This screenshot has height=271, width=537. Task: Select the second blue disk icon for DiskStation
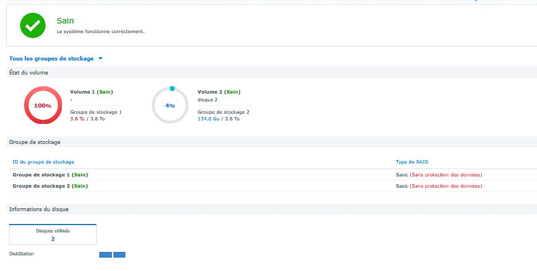pos(119,255)
